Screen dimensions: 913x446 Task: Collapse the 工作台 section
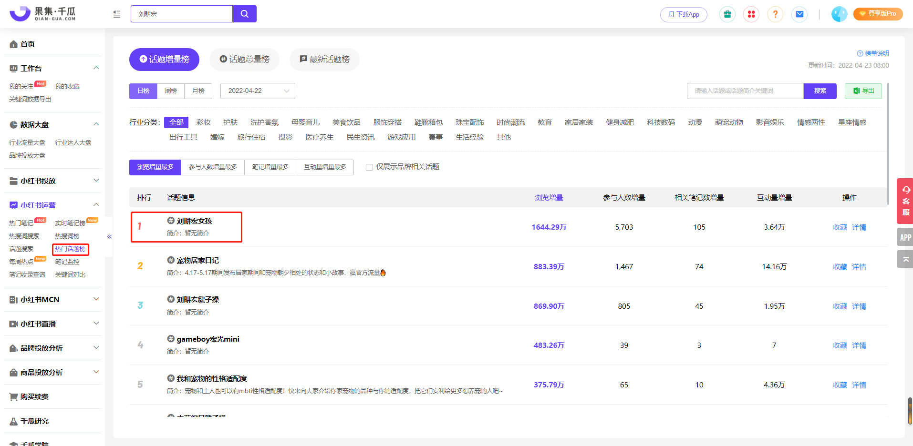pyautogui.click(x=96, y=68)
